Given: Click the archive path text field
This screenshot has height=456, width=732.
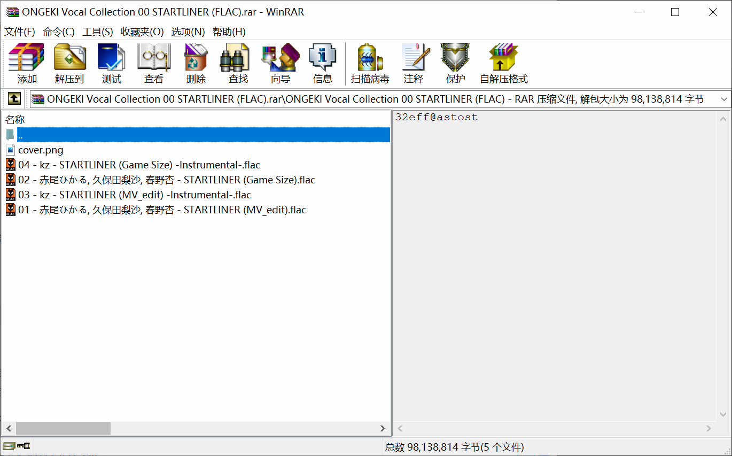Looking at the screenshot, I should (x=374, y=99).
